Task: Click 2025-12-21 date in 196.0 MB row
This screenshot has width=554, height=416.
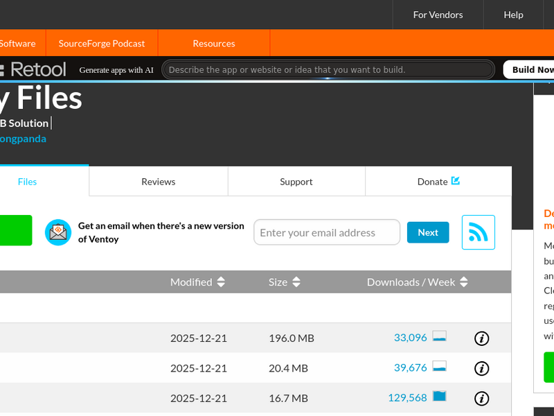Action: [x=199, y=338]
